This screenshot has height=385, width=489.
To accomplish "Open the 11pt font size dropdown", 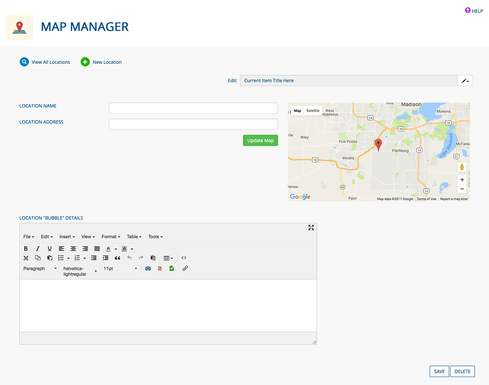I will coord(120,269).
